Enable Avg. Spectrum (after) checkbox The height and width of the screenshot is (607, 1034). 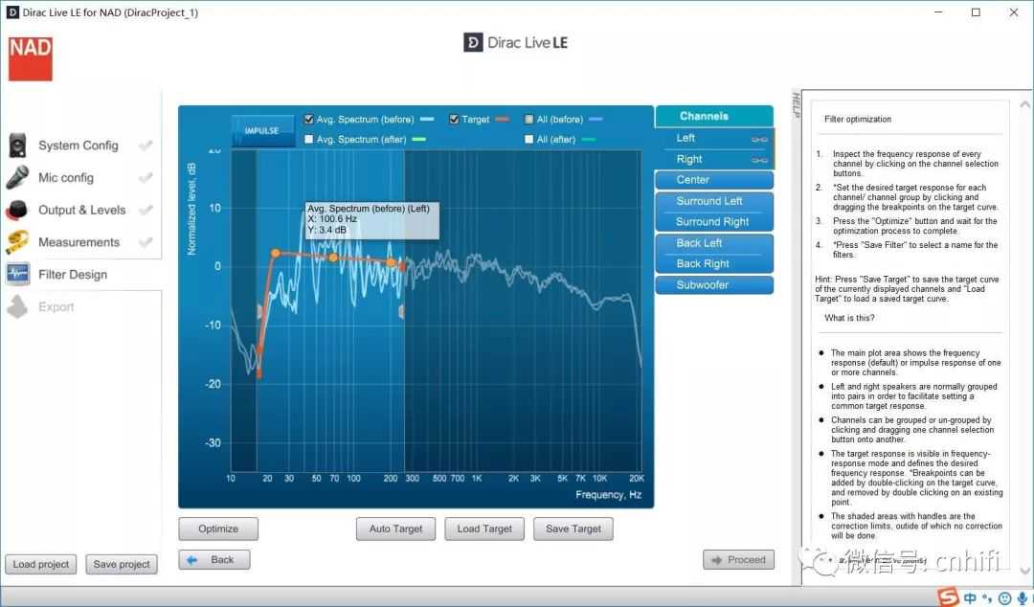(309, 140)
